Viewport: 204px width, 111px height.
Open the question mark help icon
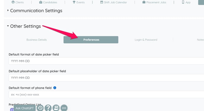48,108
